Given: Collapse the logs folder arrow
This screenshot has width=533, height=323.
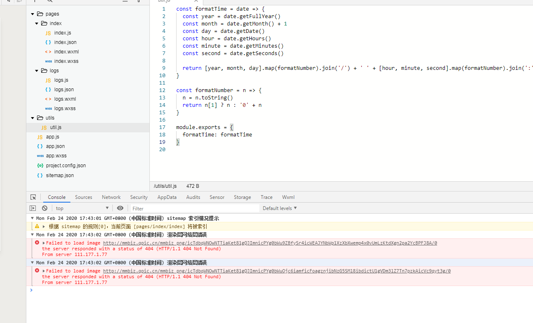Looking at the screenshot, I should click(37, 71).
